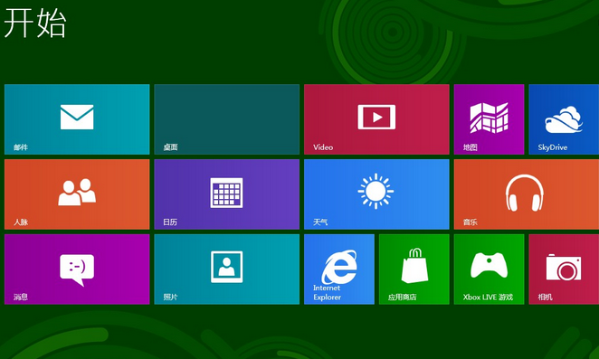Open the Messaging tile (消息)
Screen dimensions: 599x359
(77, 269)
